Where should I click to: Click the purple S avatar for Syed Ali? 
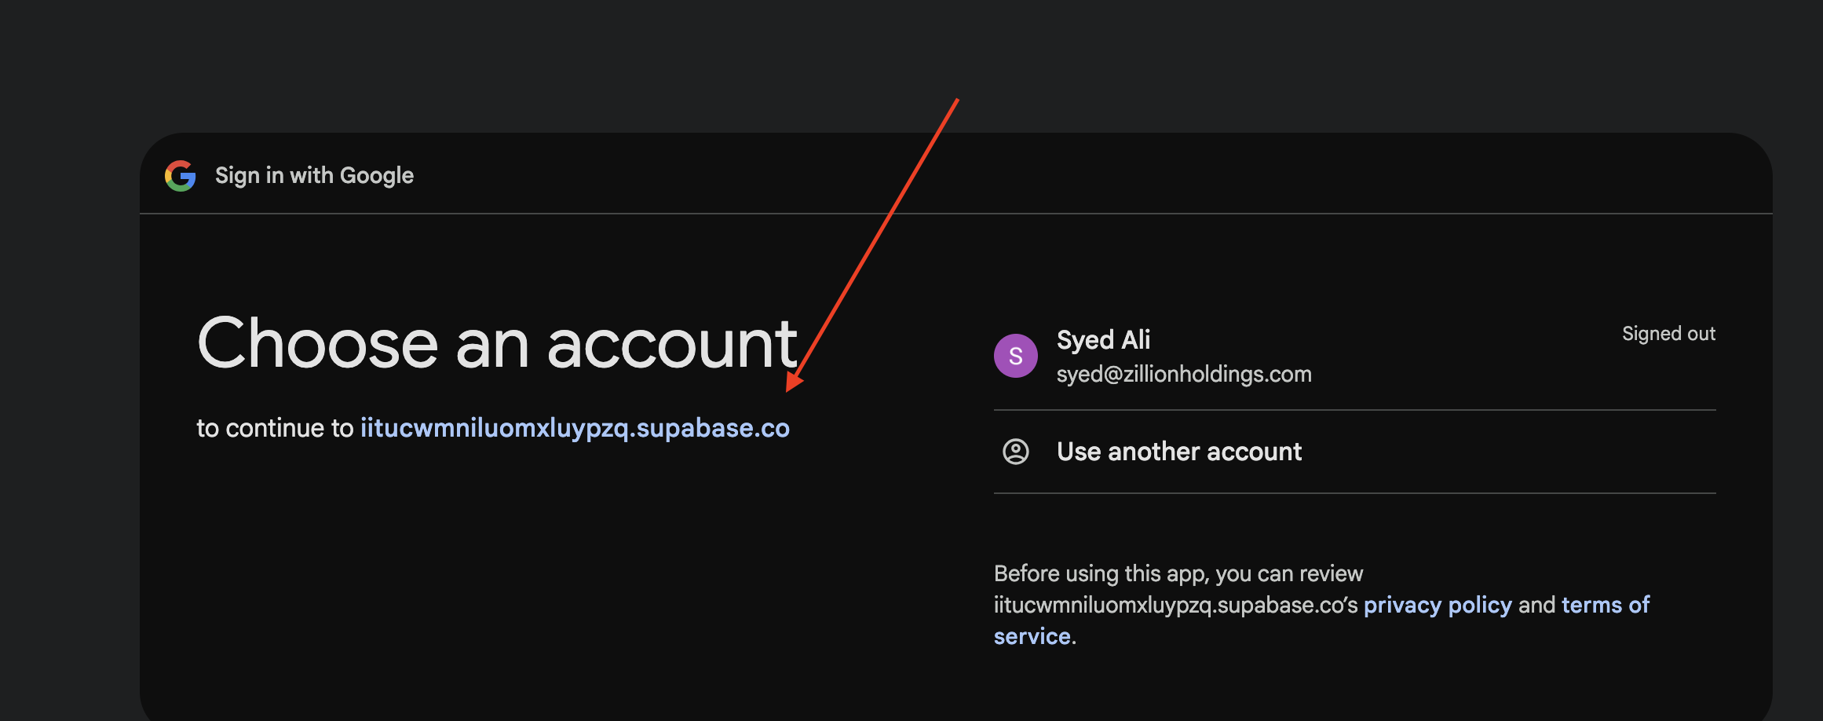[1015, 356]
